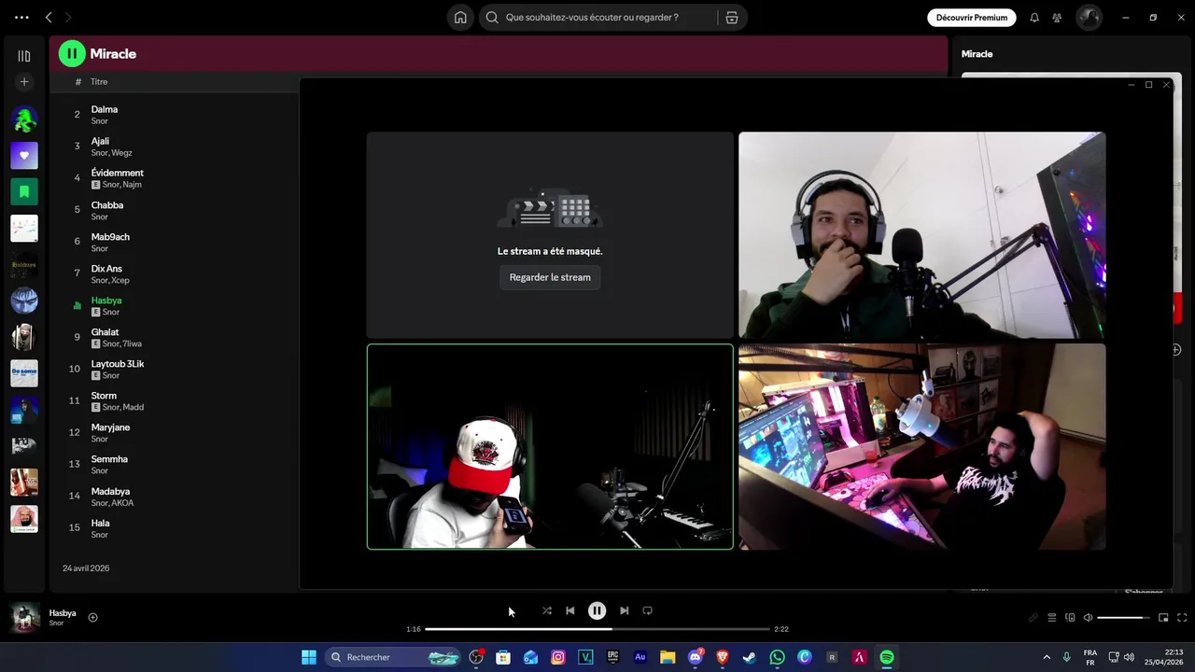Open Epic Games Launcher from taskbar
1195x672 pixels.
click(612, 657)
